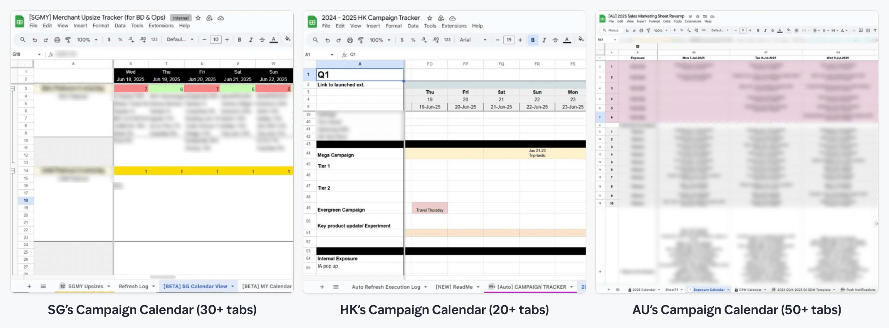Star the HK Campaign Tracker document
This screenshot has height=328, width=889.
[x=430, y=18]
